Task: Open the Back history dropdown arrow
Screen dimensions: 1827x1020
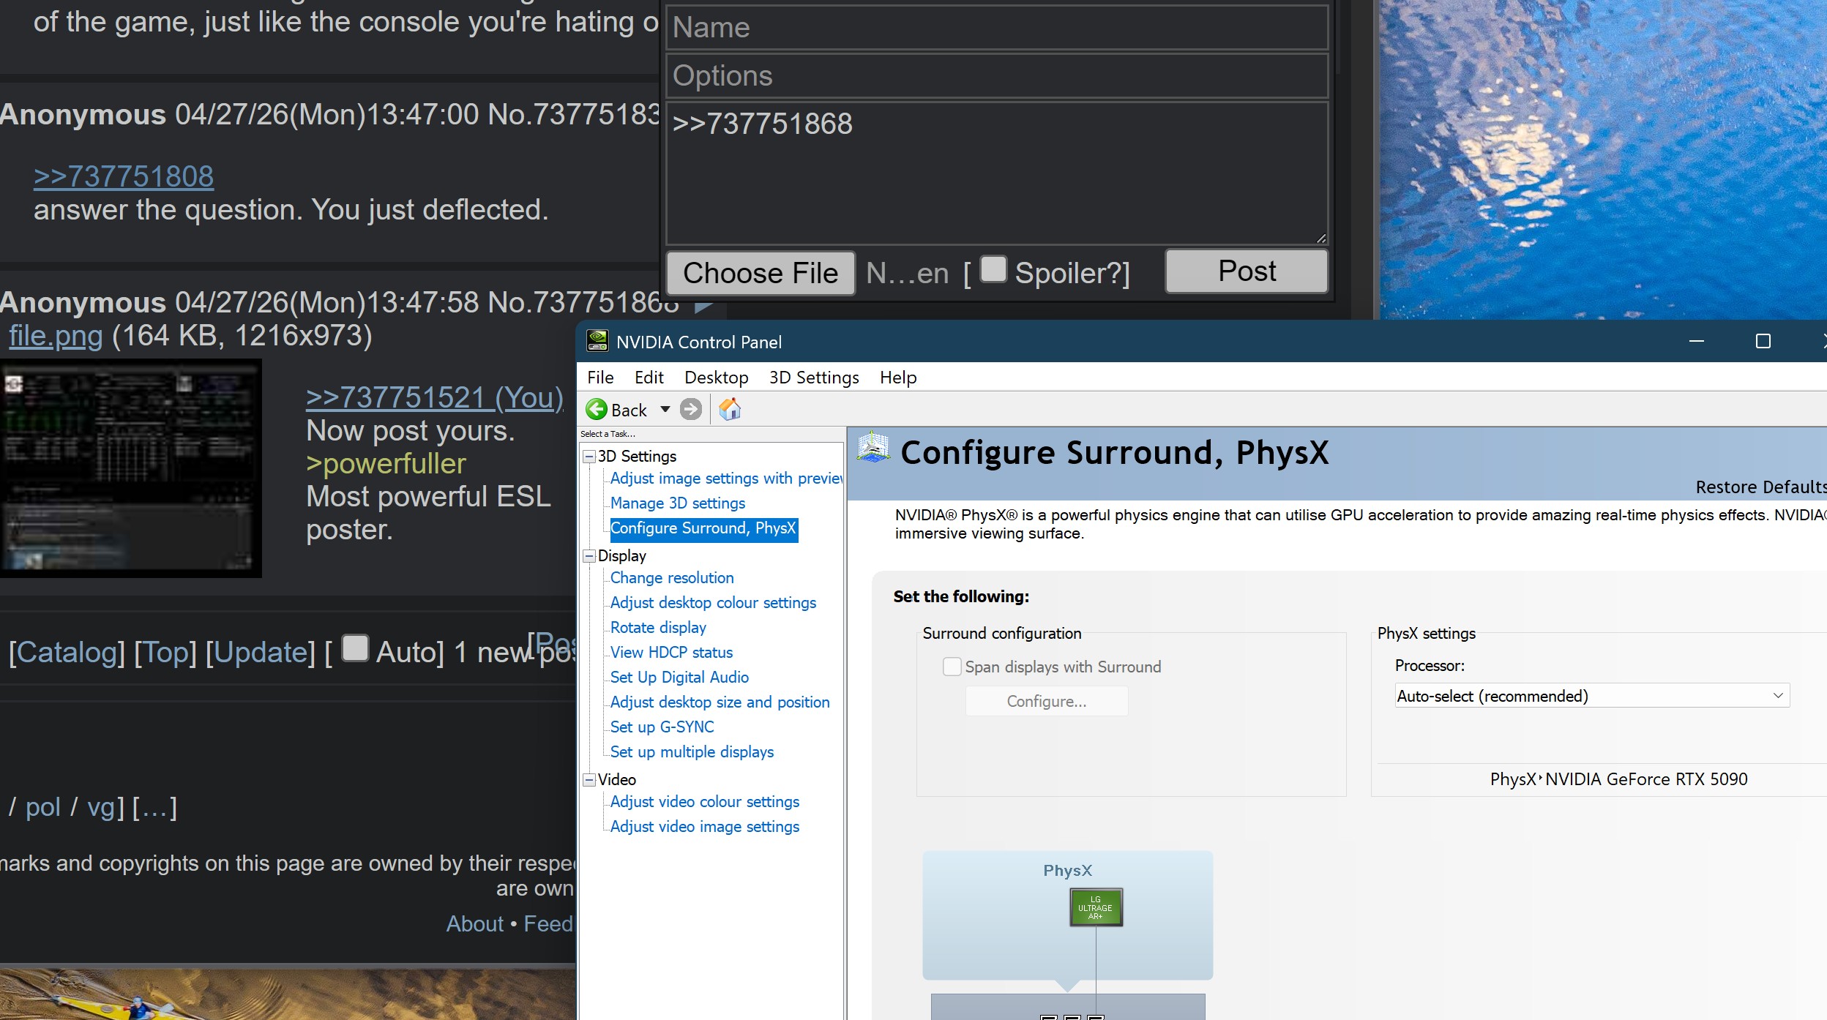Action: (x=665, y=410)
